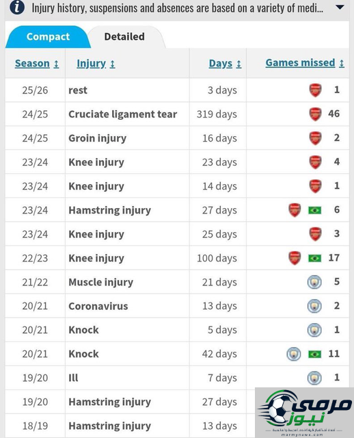The height and width of the screenshot is (438, 354).
Task: Click Arsenal crest in Cruciate ligament tear row
Action: click(x=315, y=114)
